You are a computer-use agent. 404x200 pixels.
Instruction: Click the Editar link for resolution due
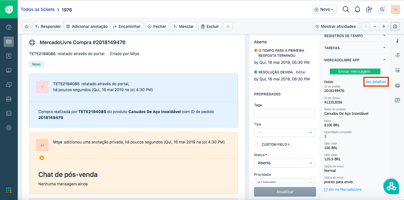point(301,72)
